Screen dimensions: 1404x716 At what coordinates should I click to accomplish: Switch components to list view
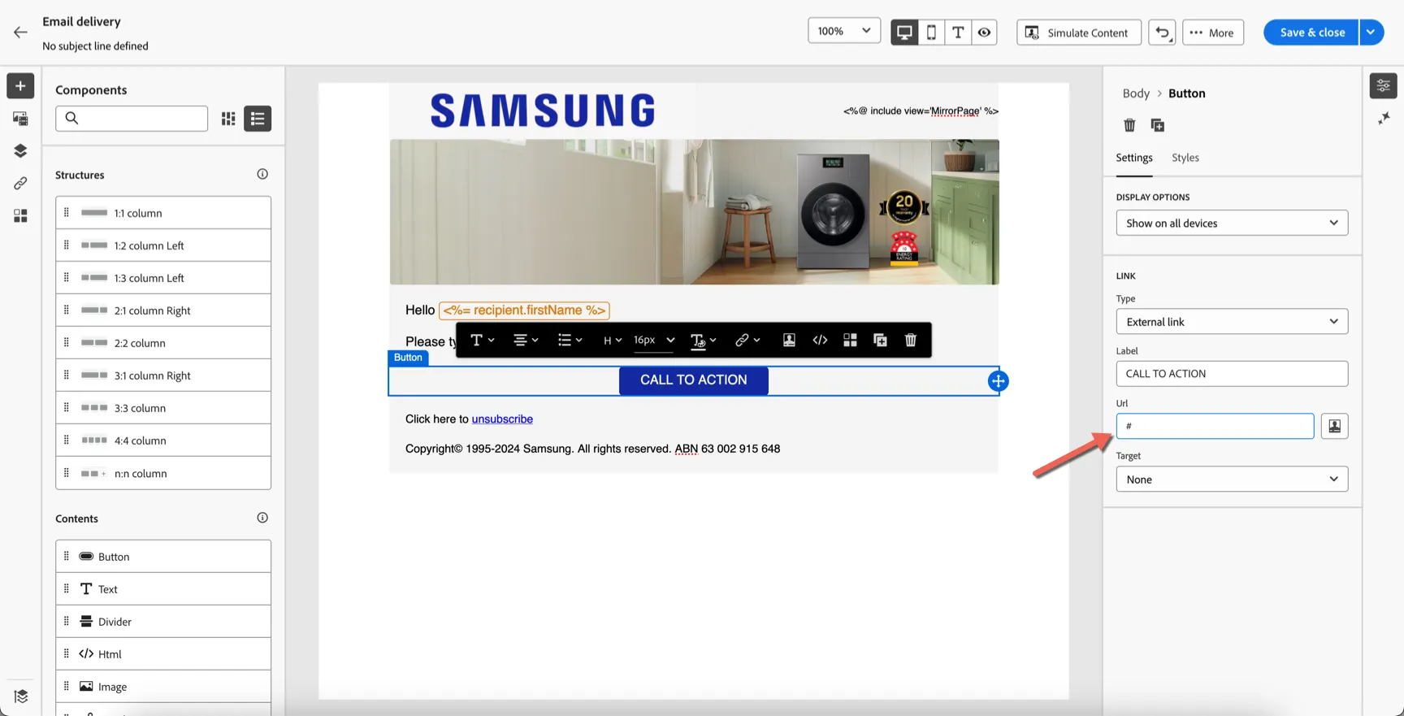tap(258, 119)
